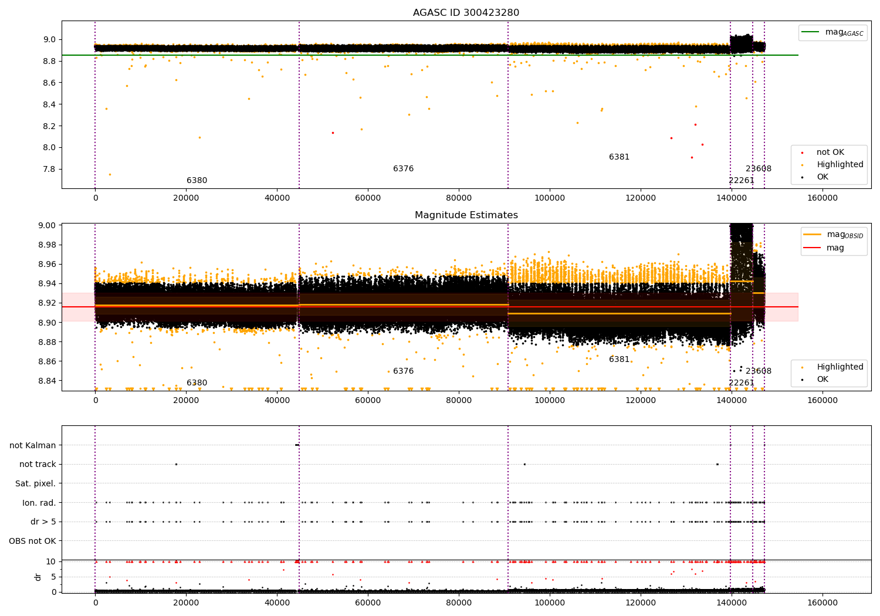Select 'Highlighted' legend entry in top plot
Screen dimensions: 880x616
[x=840, y=165]
